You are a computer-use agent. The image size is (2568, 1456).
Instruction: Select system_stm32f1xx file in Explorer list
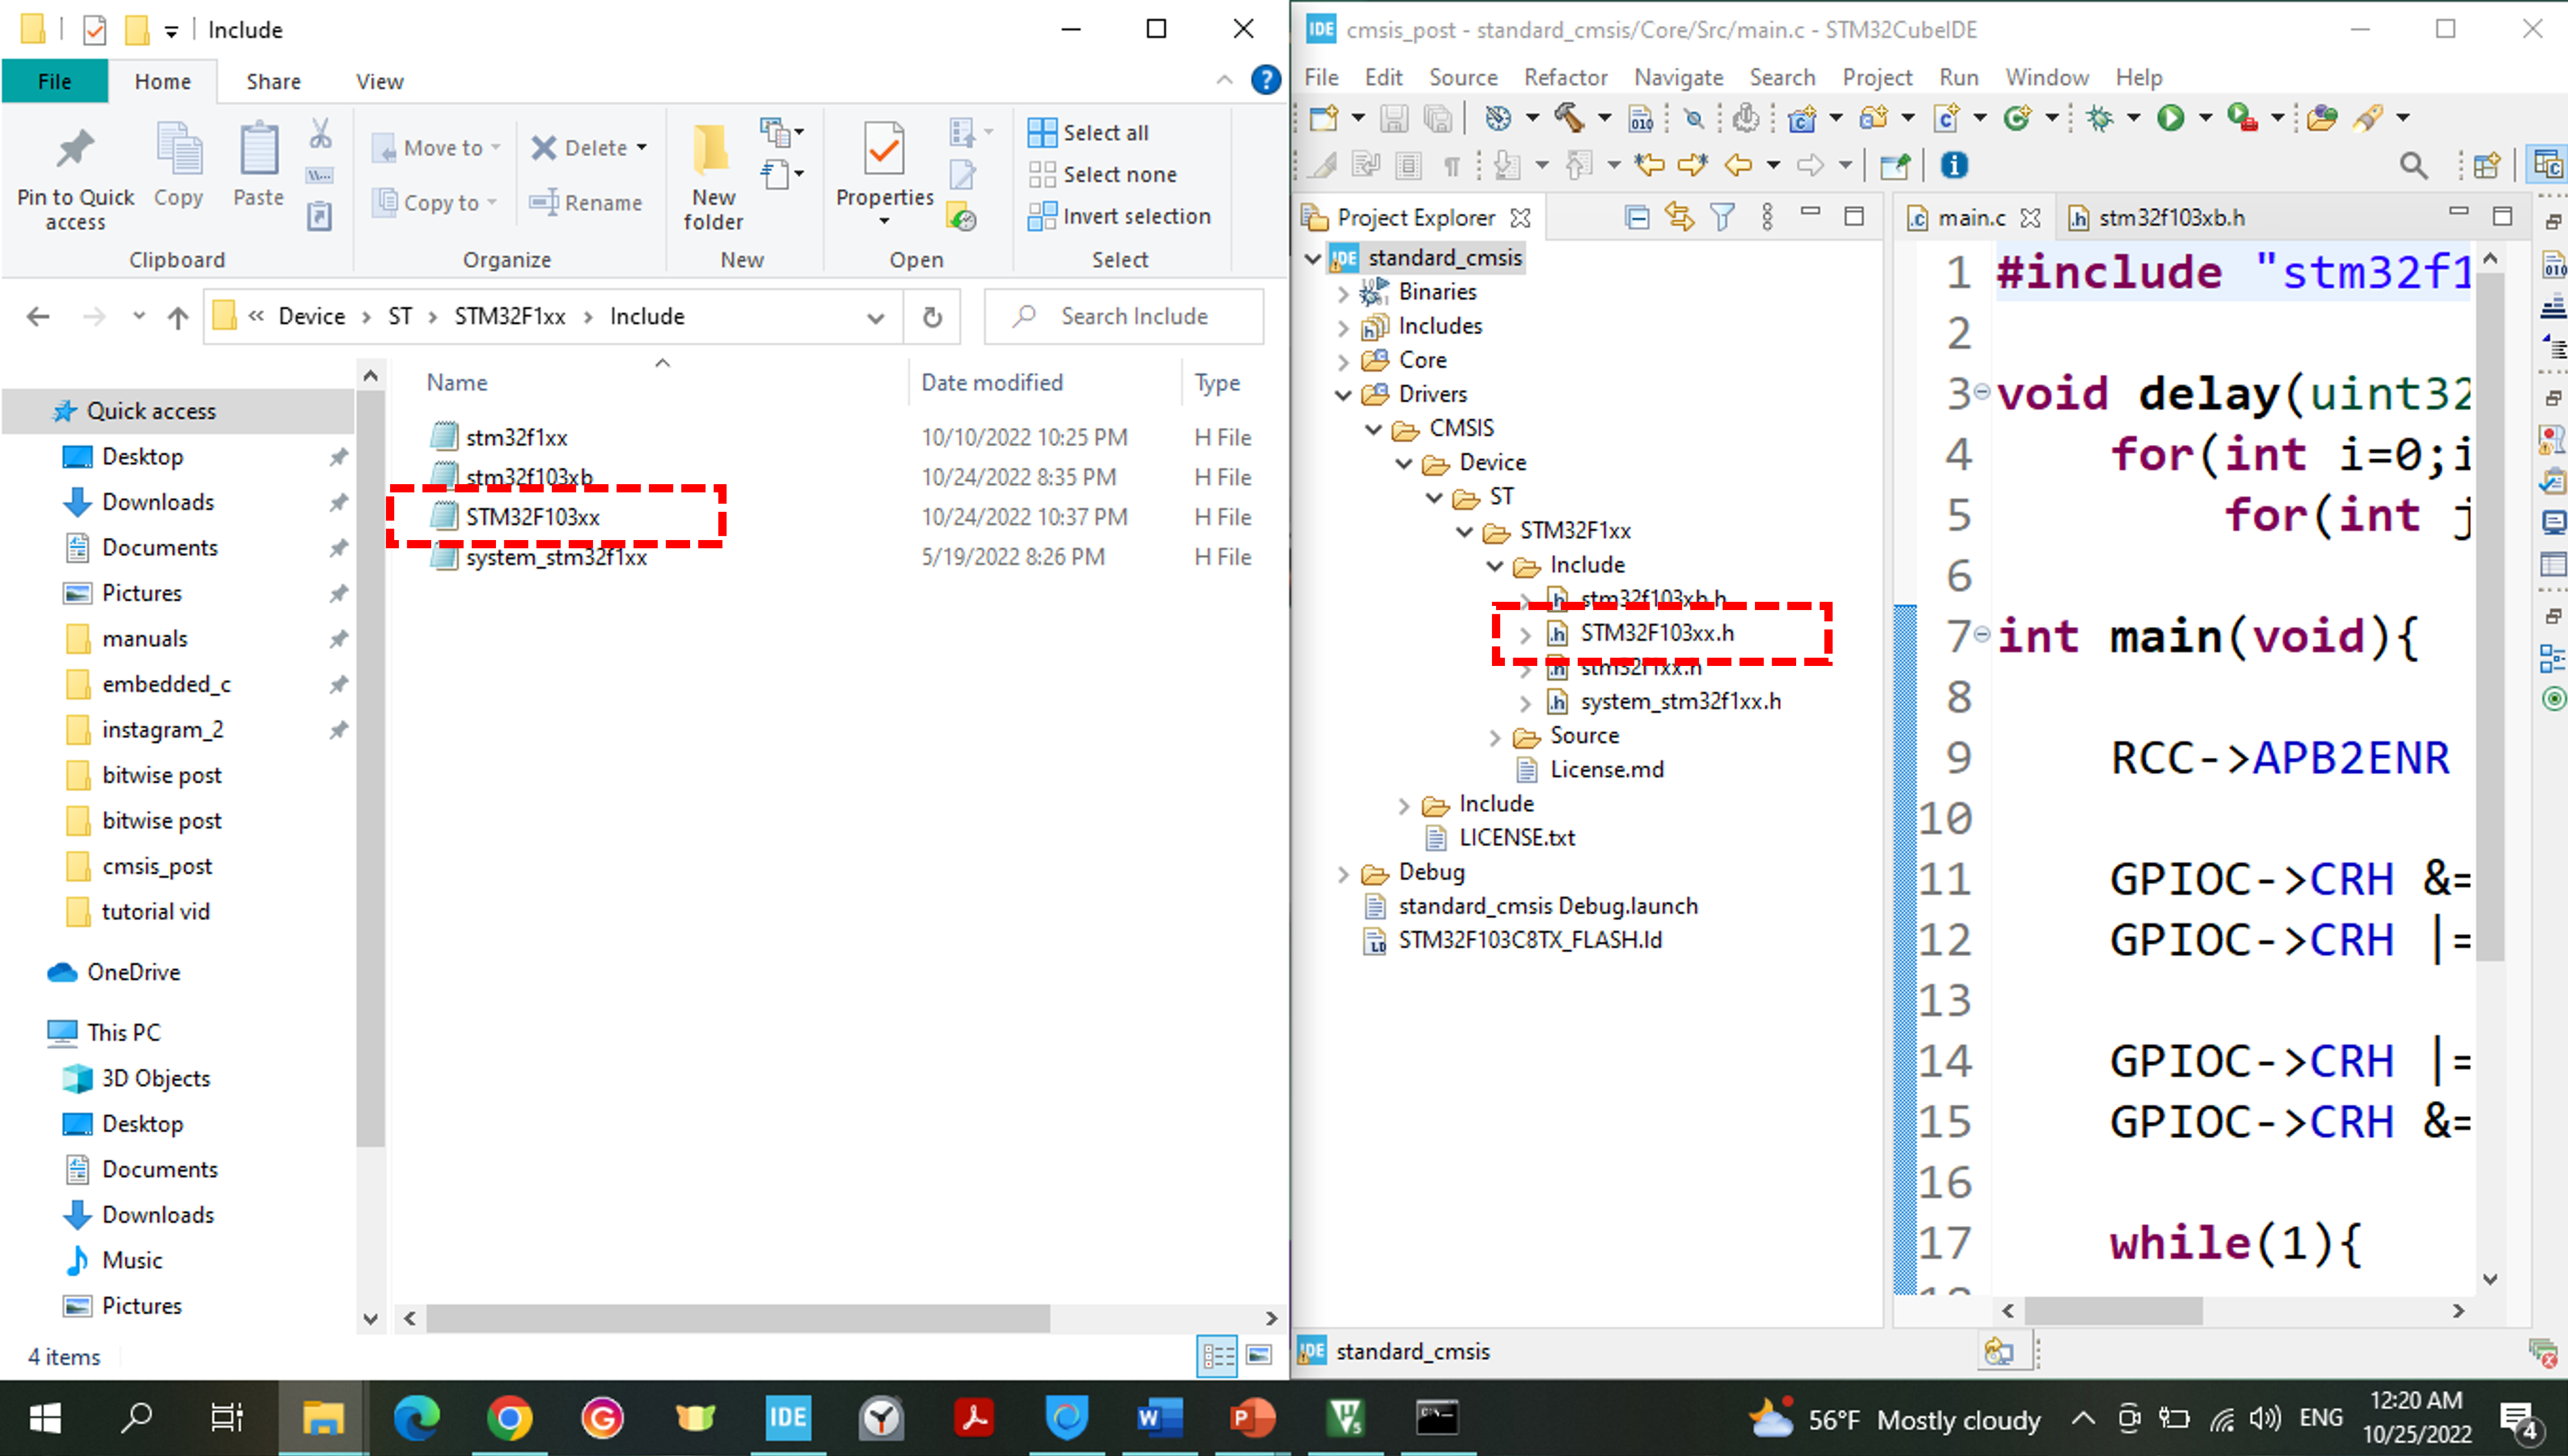click(x=556, y=557)
